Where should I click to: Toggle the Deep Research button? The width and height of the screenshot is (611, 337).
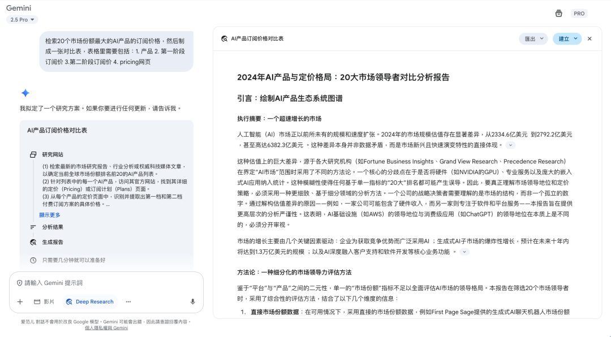(x=90, y=301)
